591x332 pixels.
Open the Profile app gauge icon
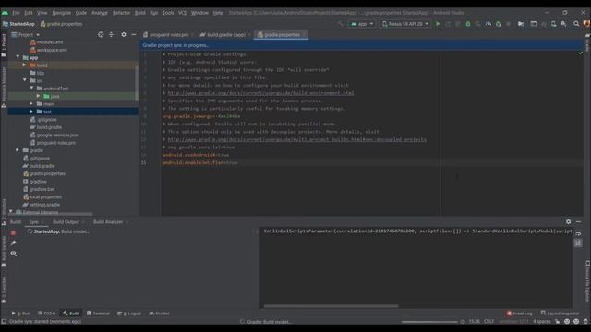click(x=488, y=24)
